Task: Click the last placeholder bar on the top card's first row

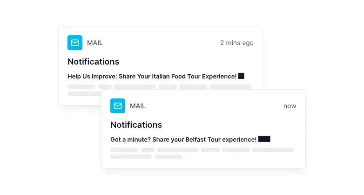Action: 230,87
